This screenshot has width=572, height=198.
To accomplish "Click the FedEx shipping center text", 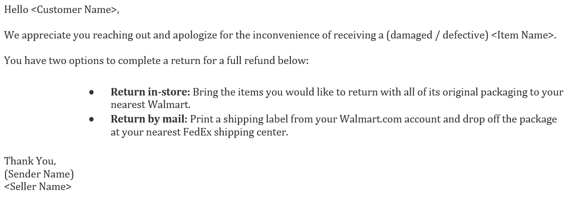I will (x=234, y=132).
